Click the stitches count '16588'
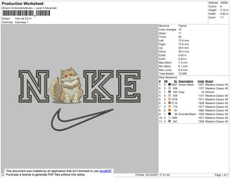This screenshot has width=230, height=178. (224, 3)
